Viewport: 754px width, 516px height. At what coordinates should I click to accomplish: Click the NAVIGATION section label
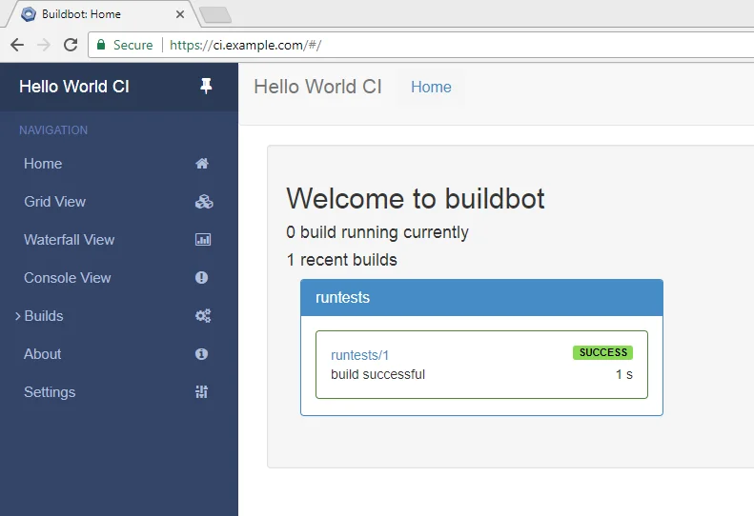point(53,130)
